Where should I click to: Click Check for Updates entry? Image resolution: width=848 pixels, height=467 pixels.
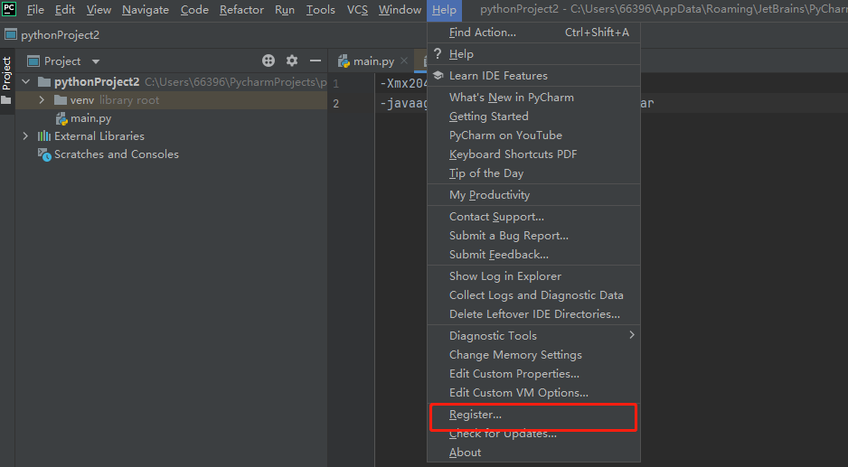503,434
